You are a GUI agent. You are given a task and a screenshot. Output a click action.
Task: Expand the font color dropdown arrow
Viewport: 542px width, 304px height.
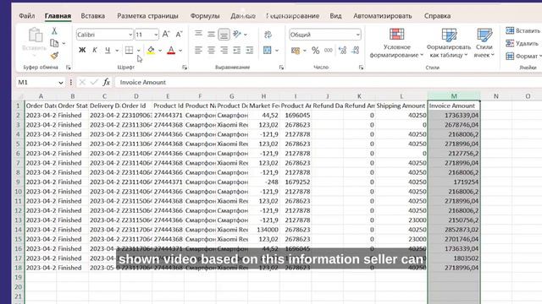click(180, 51)
